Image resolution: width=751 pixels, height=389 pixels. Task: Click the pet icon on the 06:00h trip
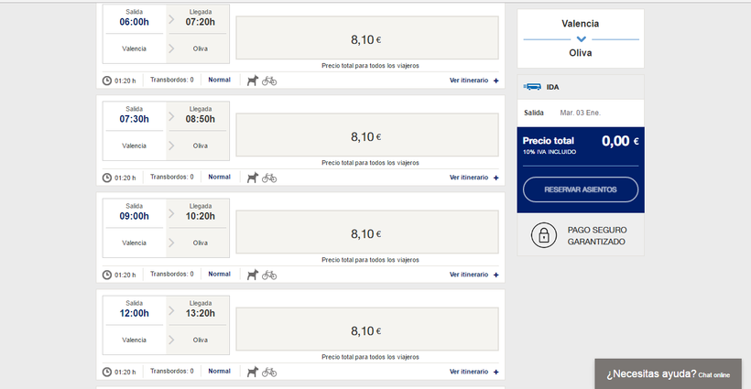(252, 81)
